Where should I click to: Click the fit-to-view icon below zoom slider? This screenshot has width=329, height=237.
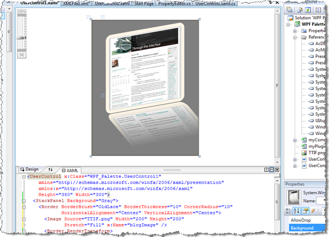[22, 54]
